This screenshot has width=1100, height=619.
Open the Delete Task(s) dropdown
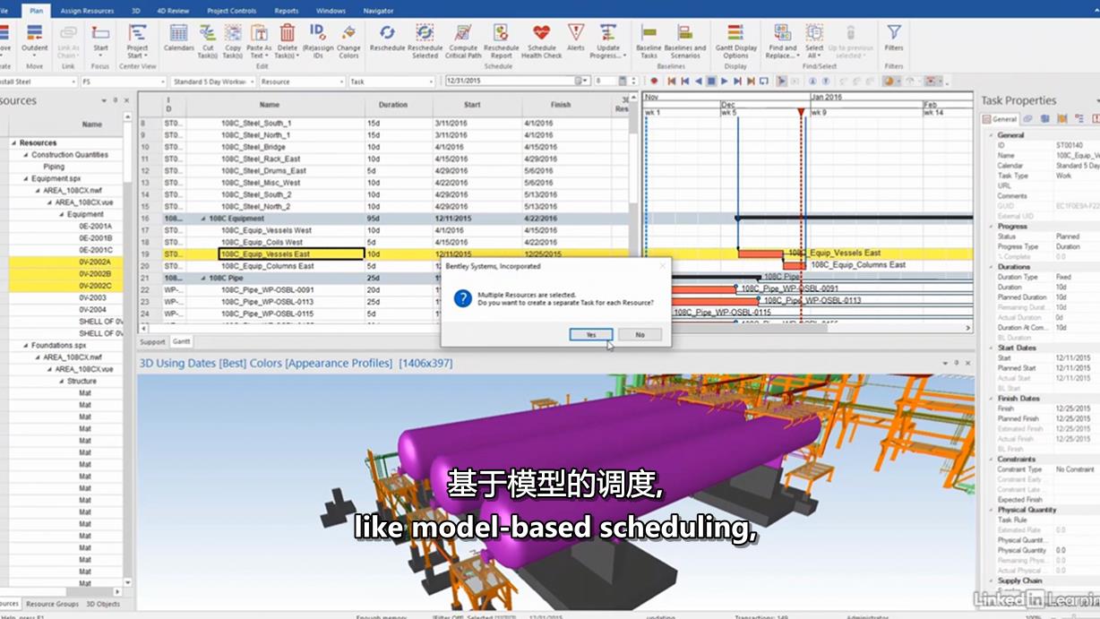click(288, 56)
